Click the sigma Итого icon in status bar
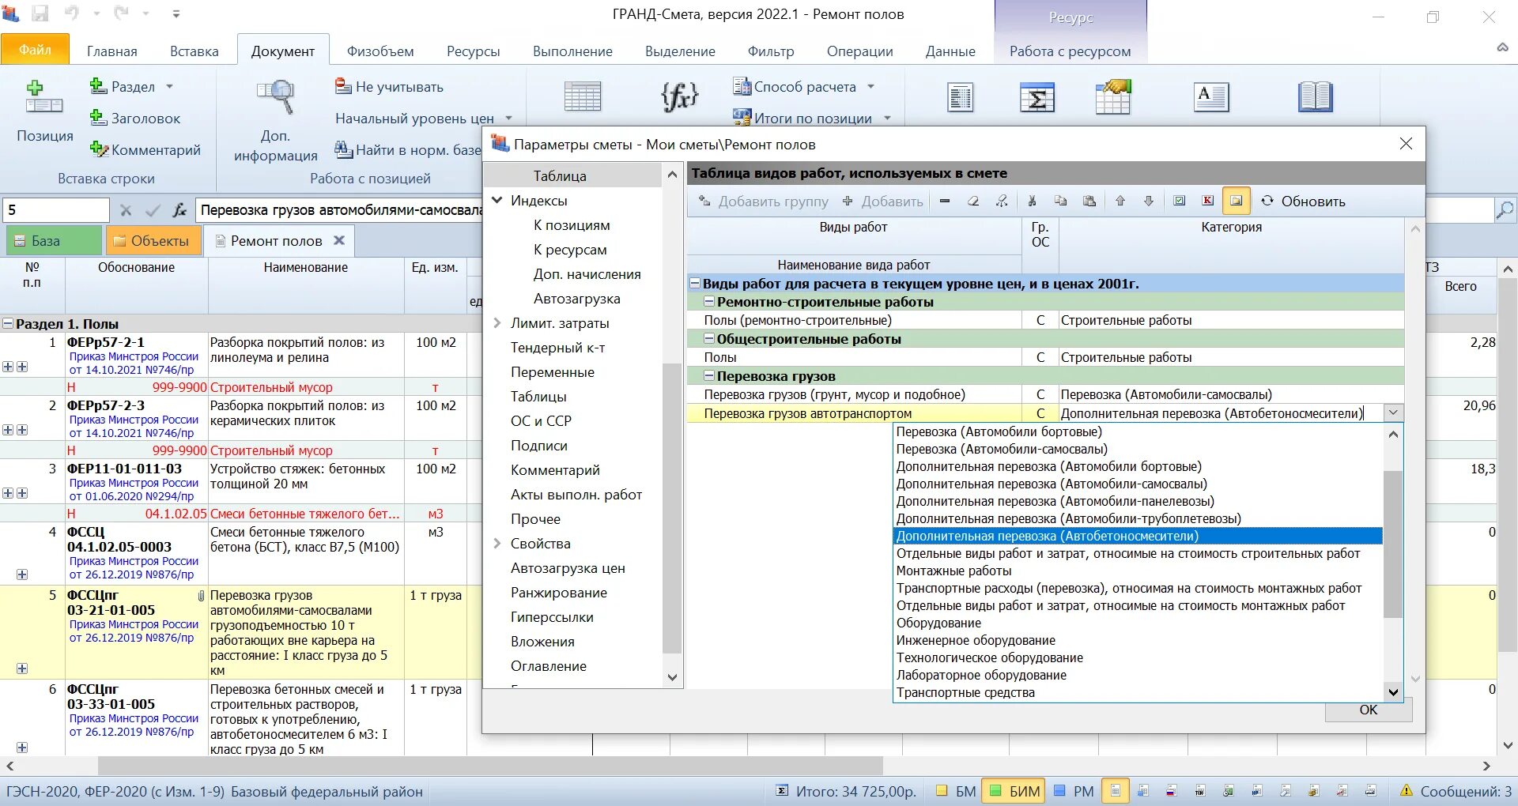 (x=782, y=791)
